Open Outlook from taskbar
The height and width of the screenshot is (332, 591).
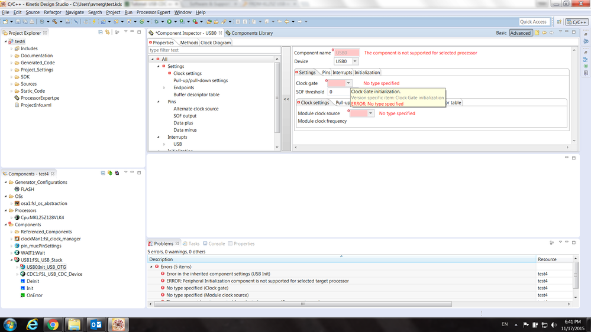tap(96, 324)
